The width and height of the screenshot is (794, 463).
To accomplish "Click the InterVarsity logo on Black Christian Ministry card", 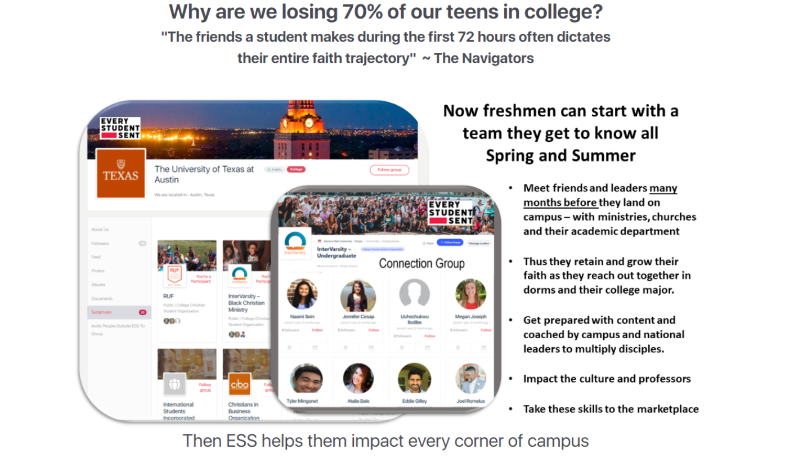I will [239, 276].
